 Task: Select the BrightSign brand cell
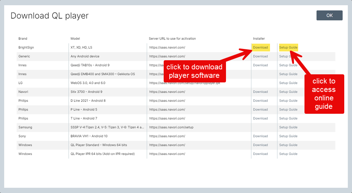coord(26,48)
